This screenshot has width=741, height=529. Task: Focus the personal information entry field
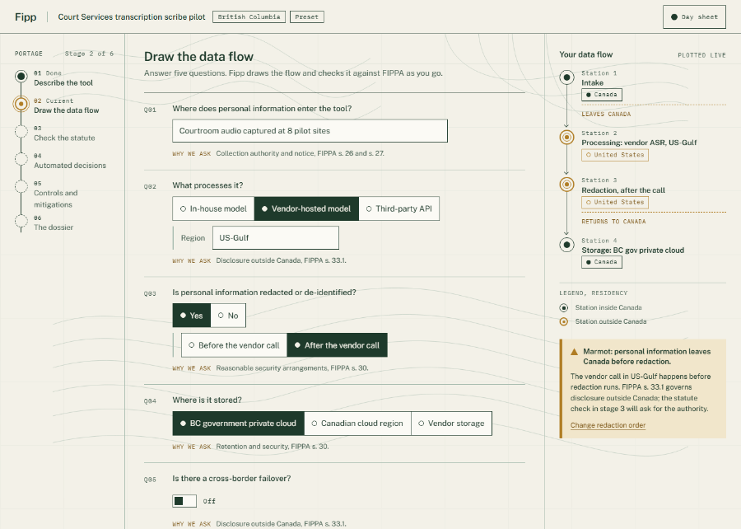point(310,131)
